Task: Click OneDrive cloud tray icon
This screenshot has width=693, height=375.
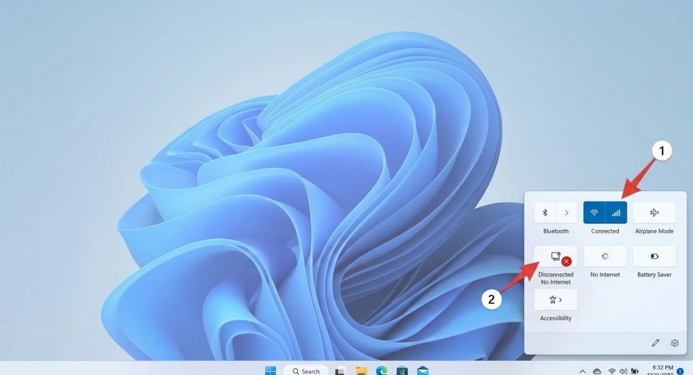Action: 597,371
